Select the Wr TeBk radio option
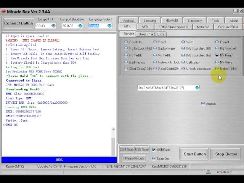This screenshot has width=244, height=183. click(x=162, y=55)
